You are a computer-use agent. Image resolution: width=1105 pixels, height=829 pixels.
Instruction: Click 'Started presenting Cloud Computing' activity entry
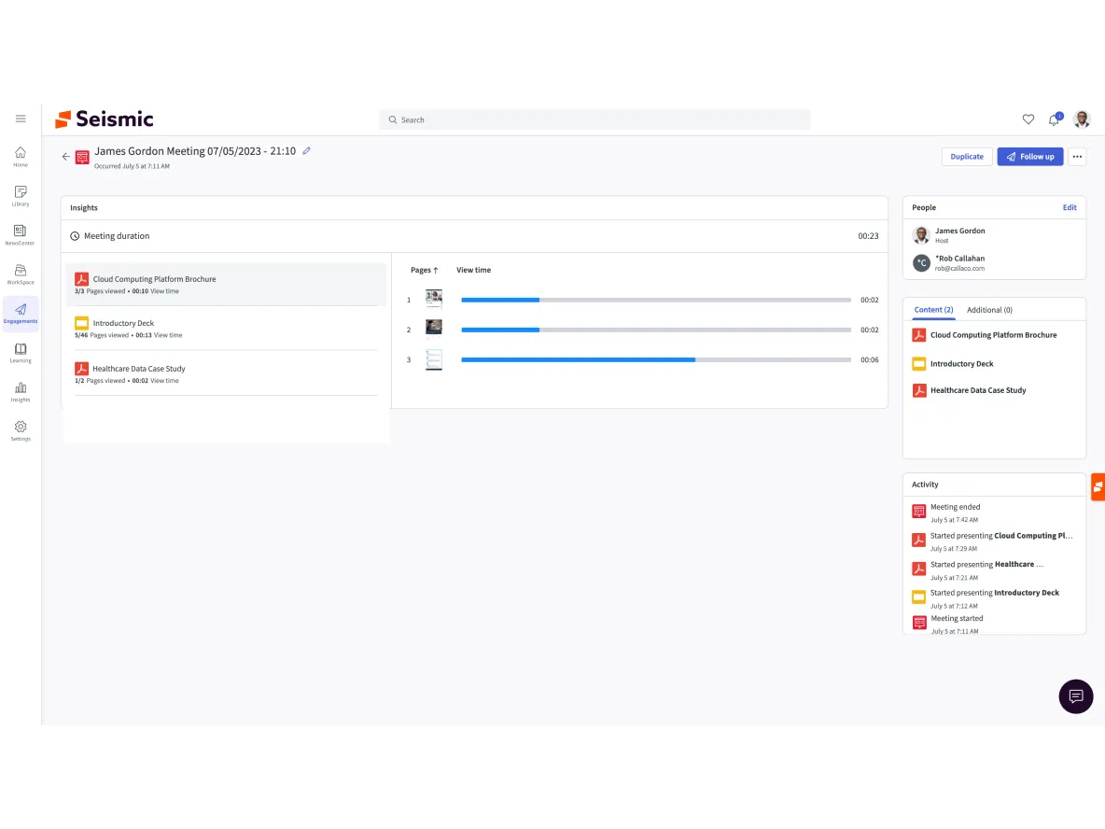click(994, 541)
